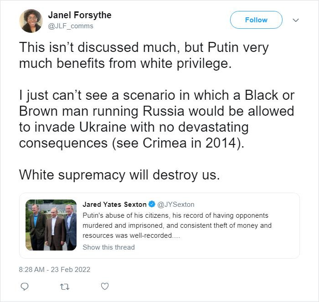Click the Jared Yates Sexton name
The width and height of the screenshot is (319, 302).
[x=114, y=204]
